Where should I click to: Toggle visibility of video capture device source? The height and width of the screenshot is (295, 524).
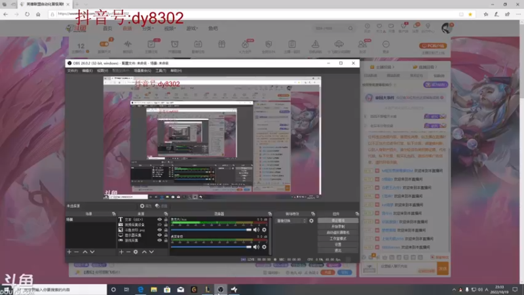coord(159,225)
